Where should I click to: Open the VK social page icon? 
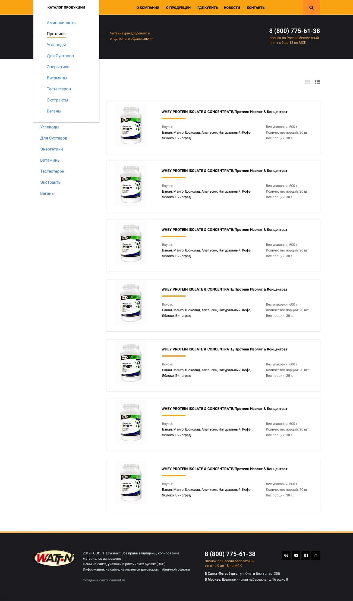pyautogui.click(x=286, y=555)
